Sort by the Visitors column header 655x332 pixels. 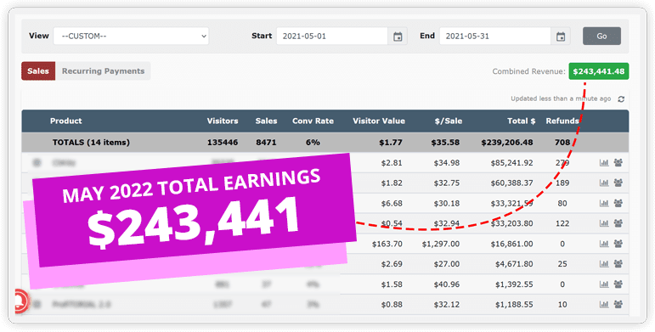coord(223,121)
